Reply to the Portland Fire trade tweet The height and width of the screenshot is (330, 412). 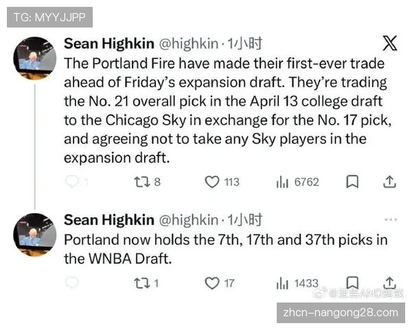[x=72, y=181]
